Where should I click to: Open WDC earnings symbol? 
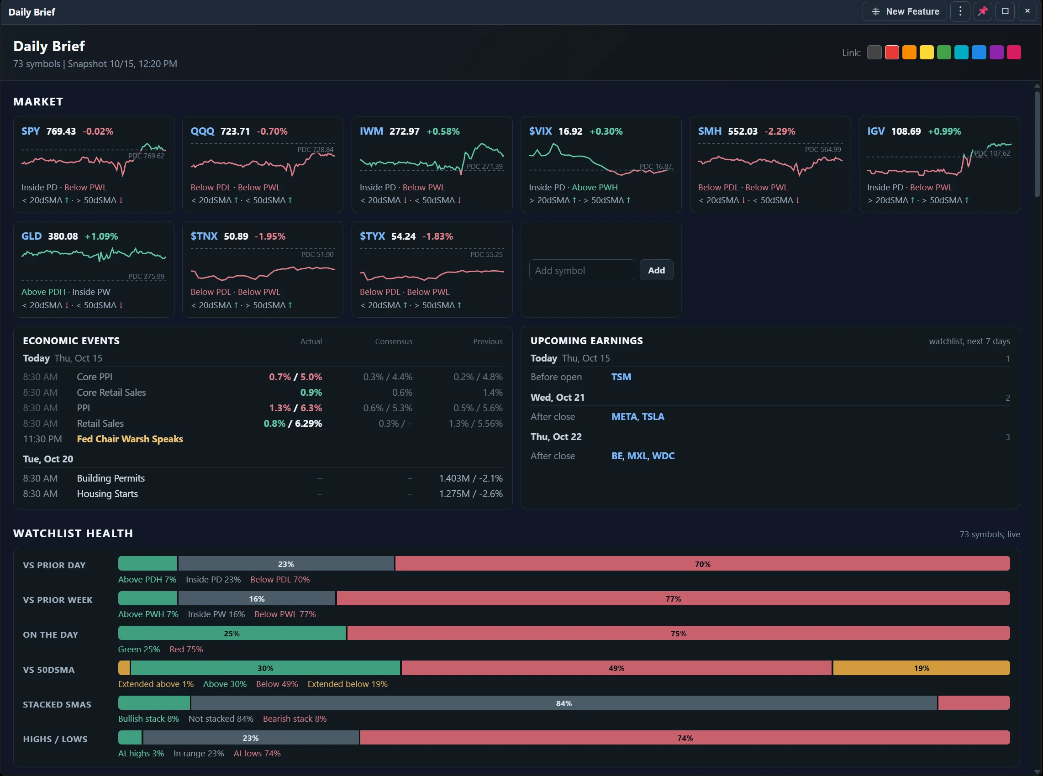click(663, 456)
